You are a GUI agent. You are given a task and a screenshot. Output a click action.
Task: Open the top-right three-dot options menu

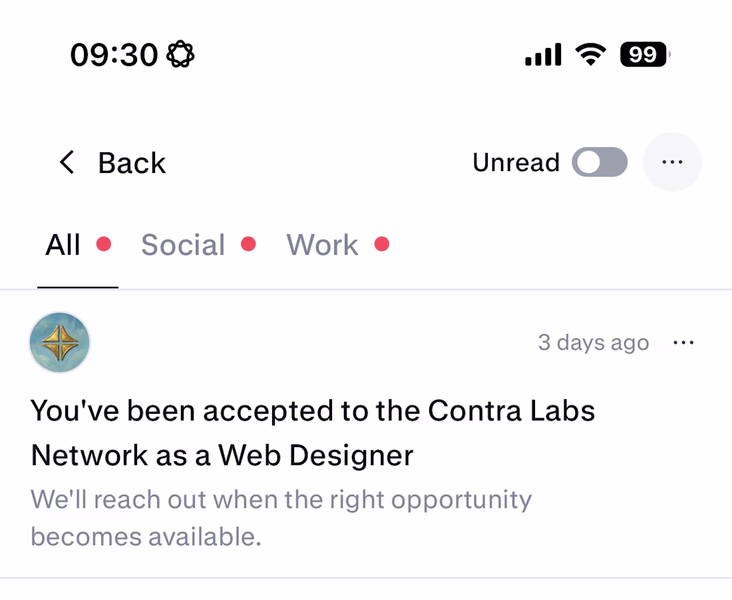672,162
